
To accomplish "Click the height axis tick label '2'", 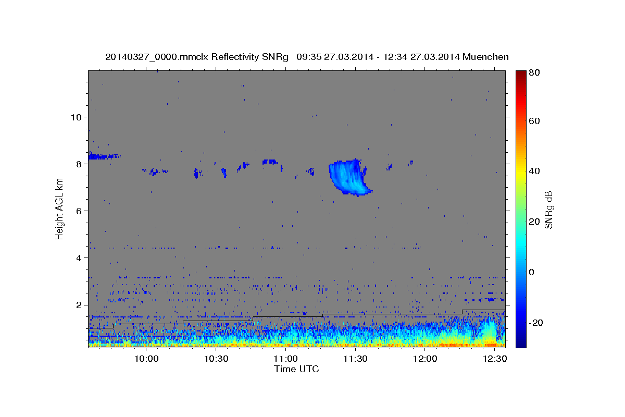I will pyautogui.click(x=79, y=305).
